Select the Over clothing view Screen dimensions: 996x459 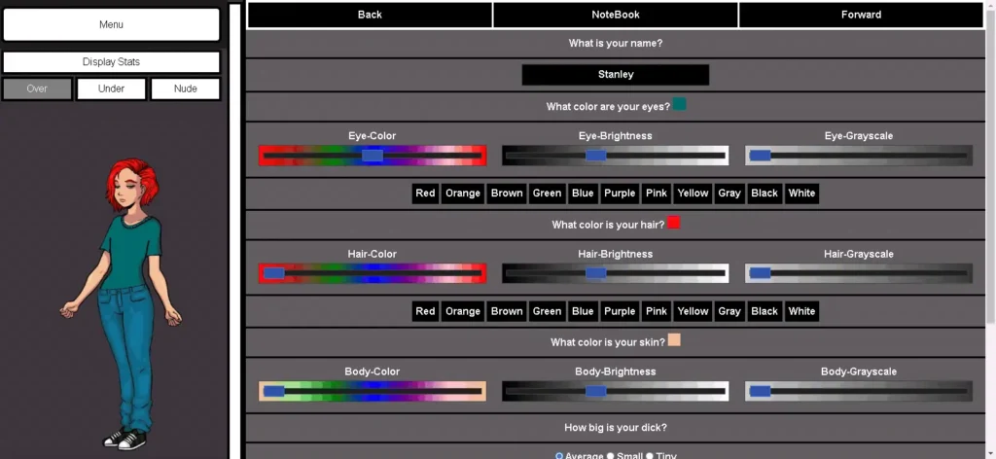(x=37, y=88)
